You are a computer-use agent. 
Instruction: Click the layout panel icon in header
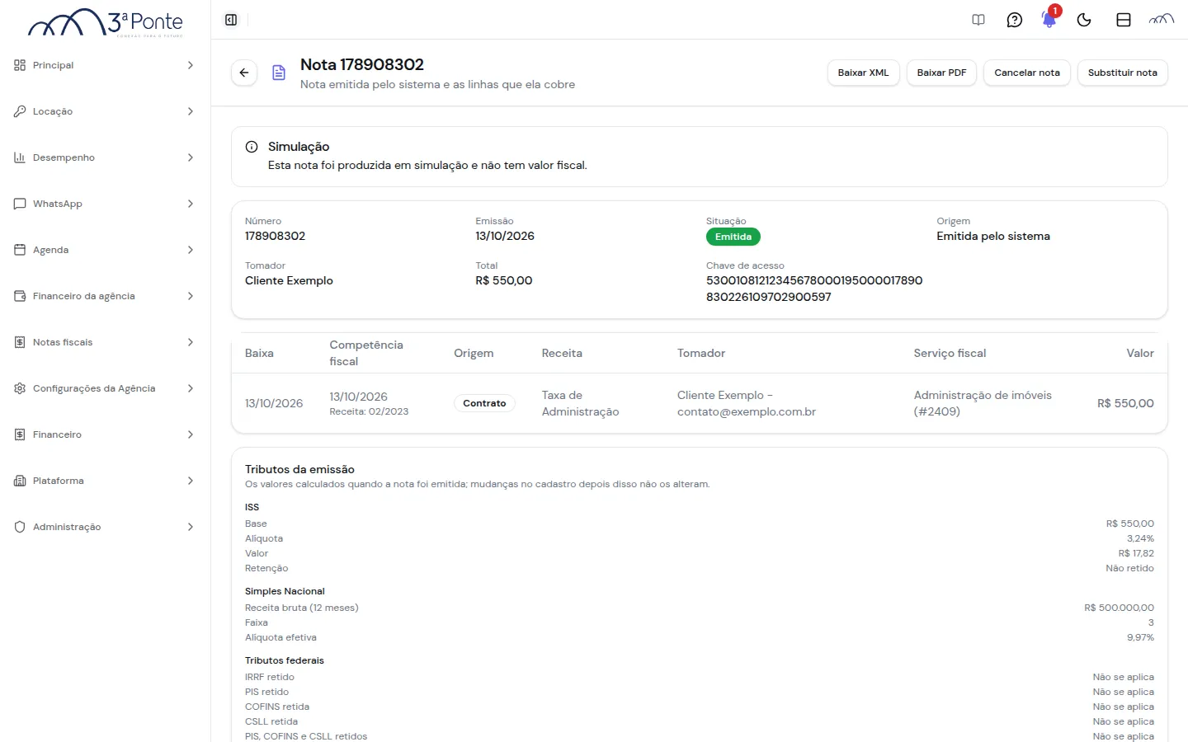[x=1124, y=20]
